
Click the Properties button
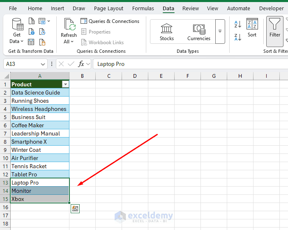[96, 32]
